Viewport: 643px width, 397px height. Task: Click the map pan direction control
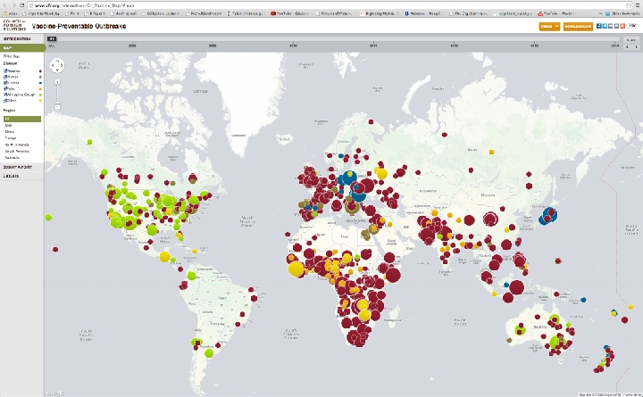57,66
